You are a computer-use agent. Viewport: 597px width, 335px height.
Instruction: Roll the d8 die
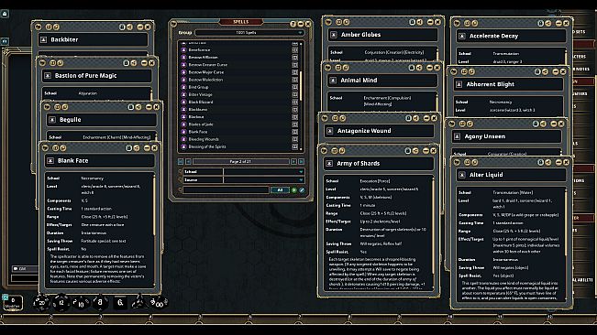click(x=100, y=303)
